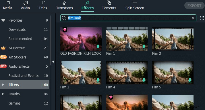Open Favorites category
Viewport: 205px width, 110px height.
(x=25, y=20)
